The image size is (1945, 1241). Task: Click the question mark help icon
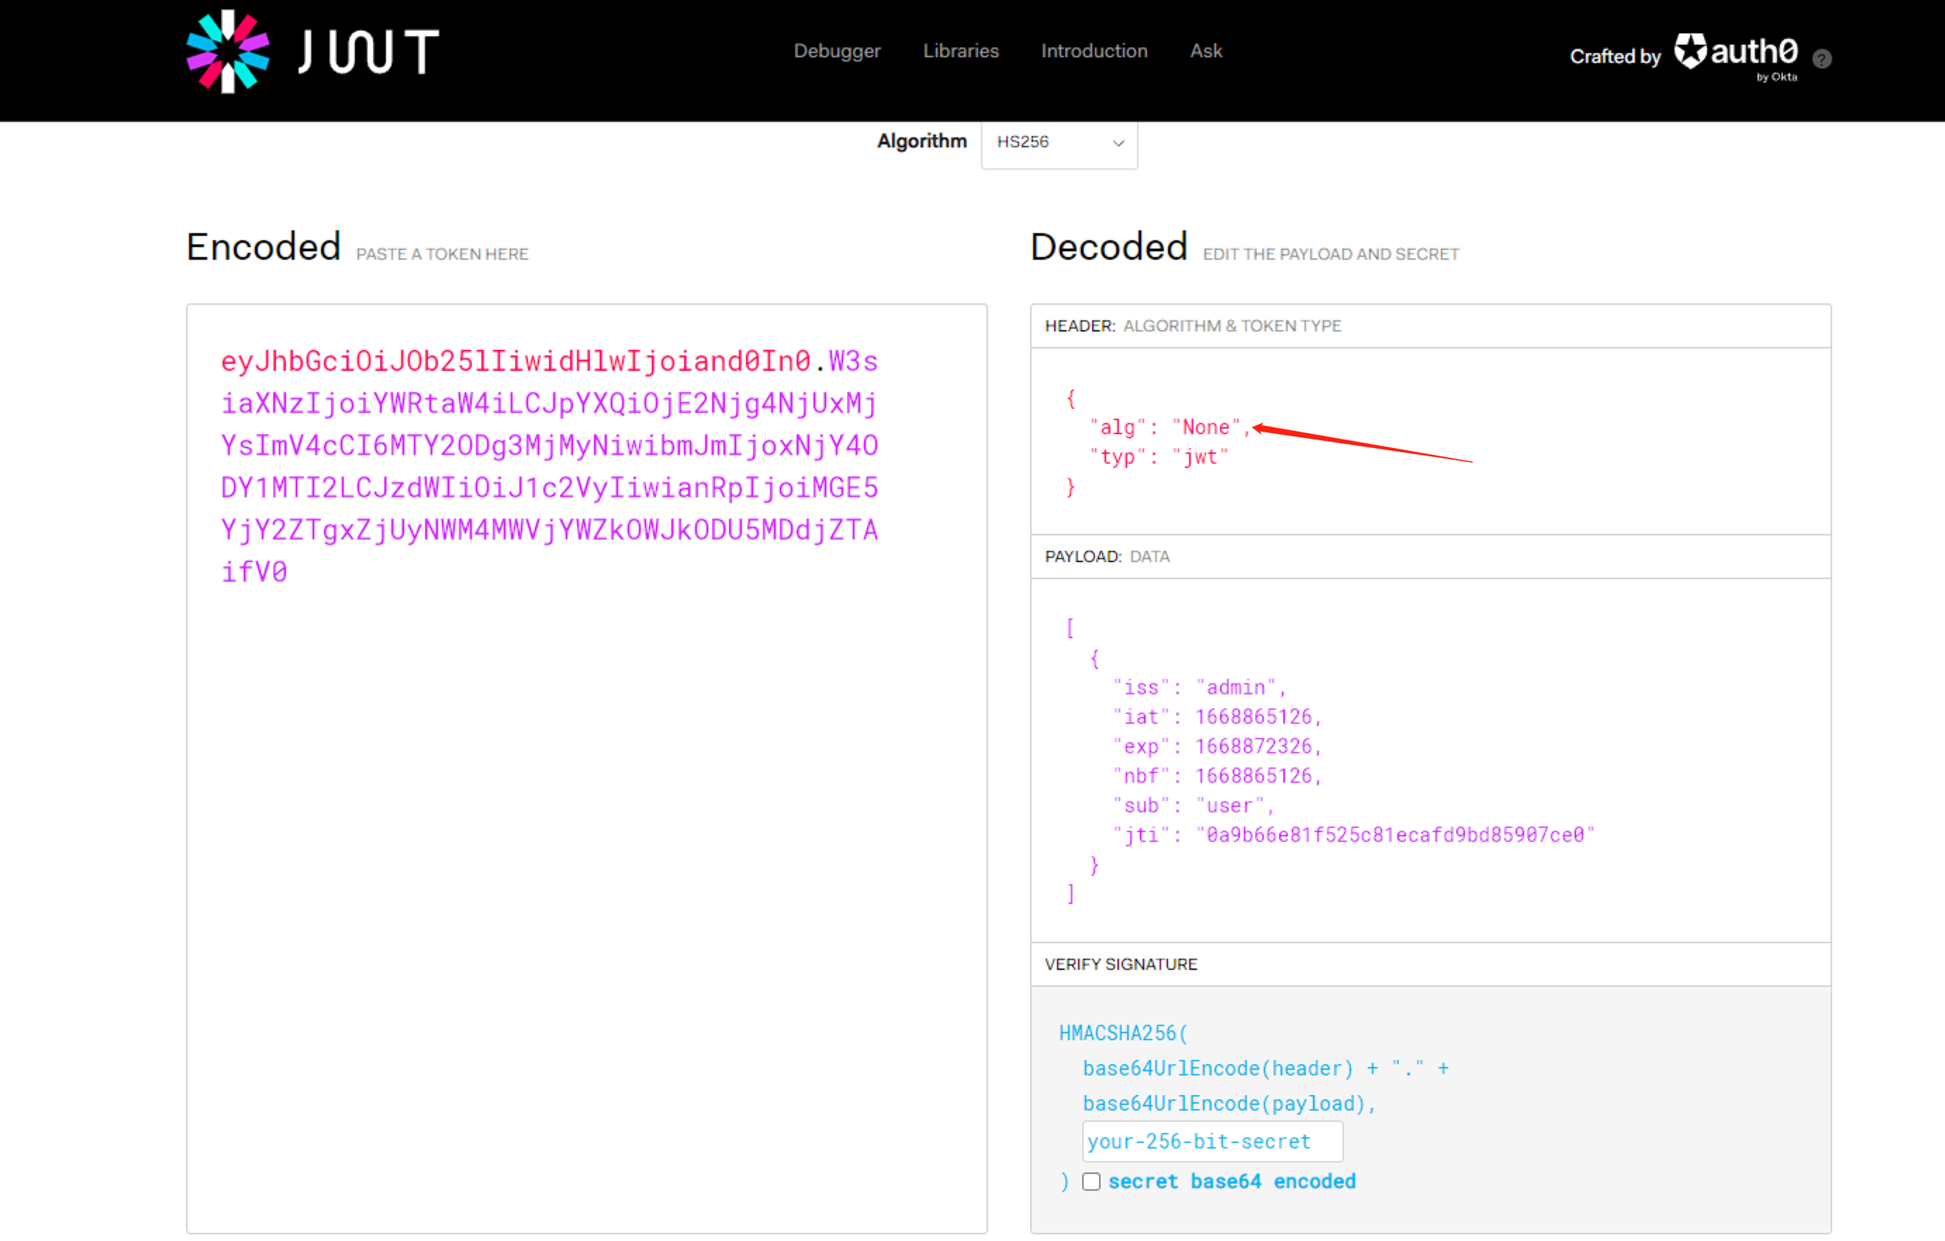(1821, 58)
